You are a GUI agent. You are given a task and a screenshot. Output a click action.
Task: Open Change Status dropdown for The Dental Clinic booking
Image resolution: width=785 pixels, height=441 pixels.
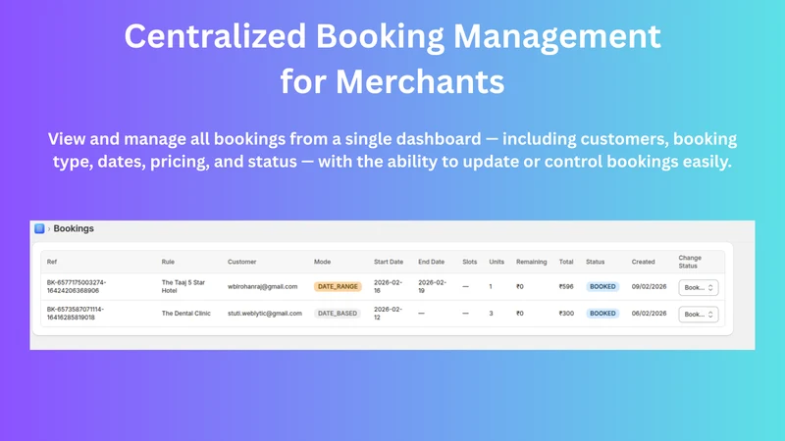point(699,314)
